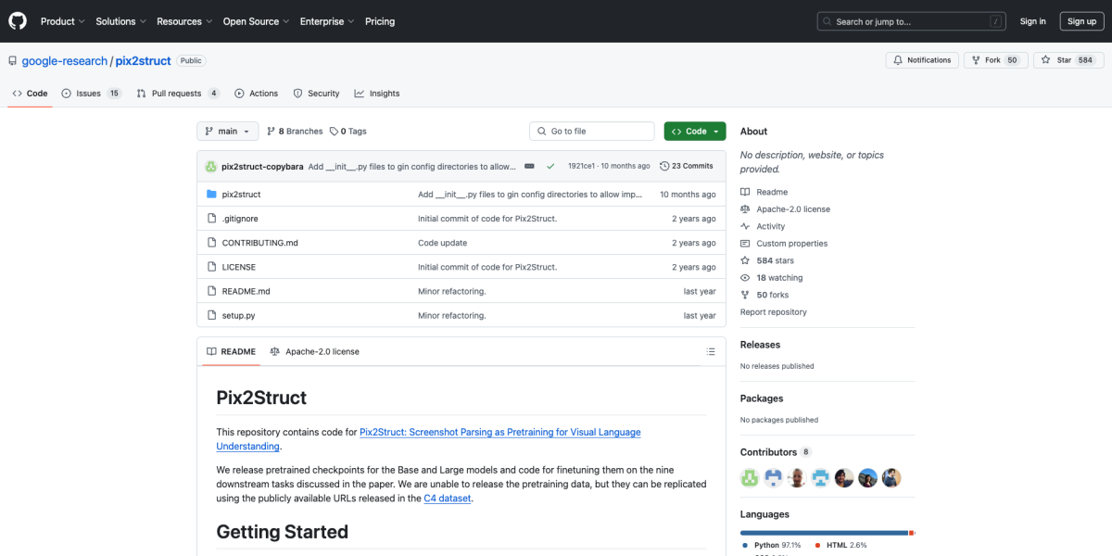Expand the Solutions navigation menu
Image resolution: width=1112 pixels, height=556 pixels.
pyautogui.click(x=120, y=21)
